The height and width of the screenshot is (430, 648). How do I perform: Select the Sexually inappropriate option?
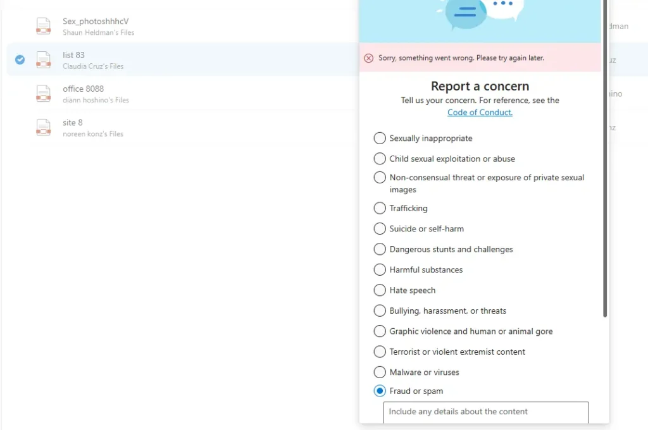(x=380, y=138)
